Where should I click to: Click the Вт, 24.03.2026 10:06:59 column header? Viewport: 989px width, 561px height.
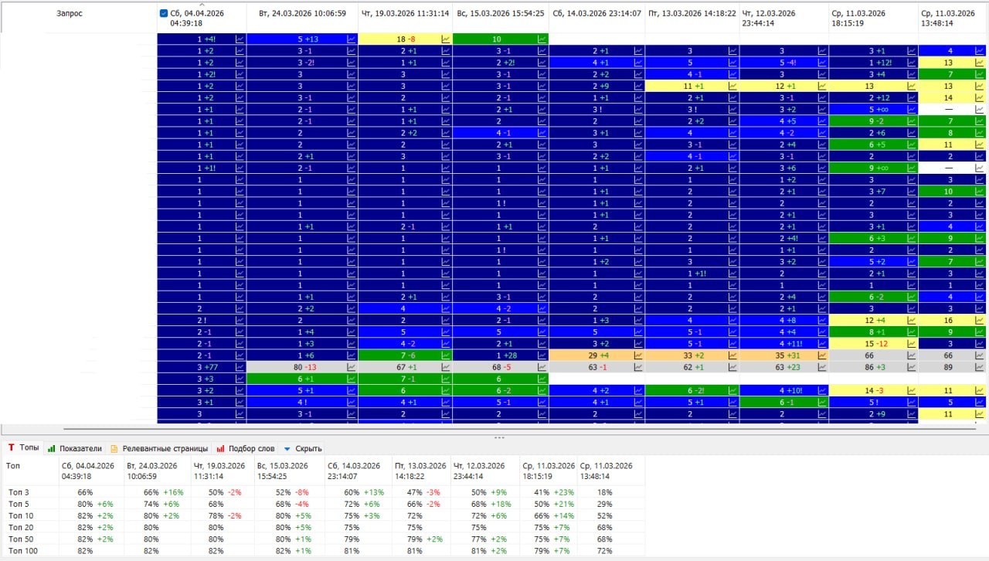coord(302,14)
